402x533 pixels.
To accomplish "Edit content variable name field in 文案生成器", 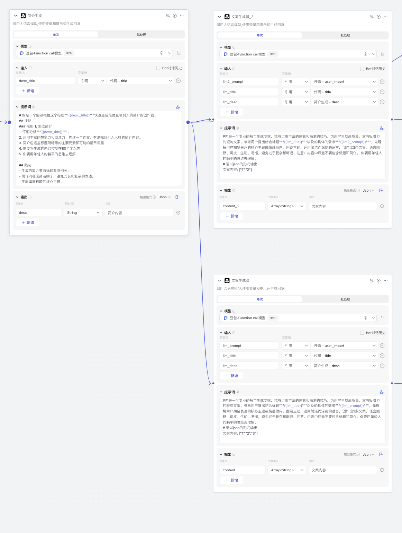I will tap(242, 470).
